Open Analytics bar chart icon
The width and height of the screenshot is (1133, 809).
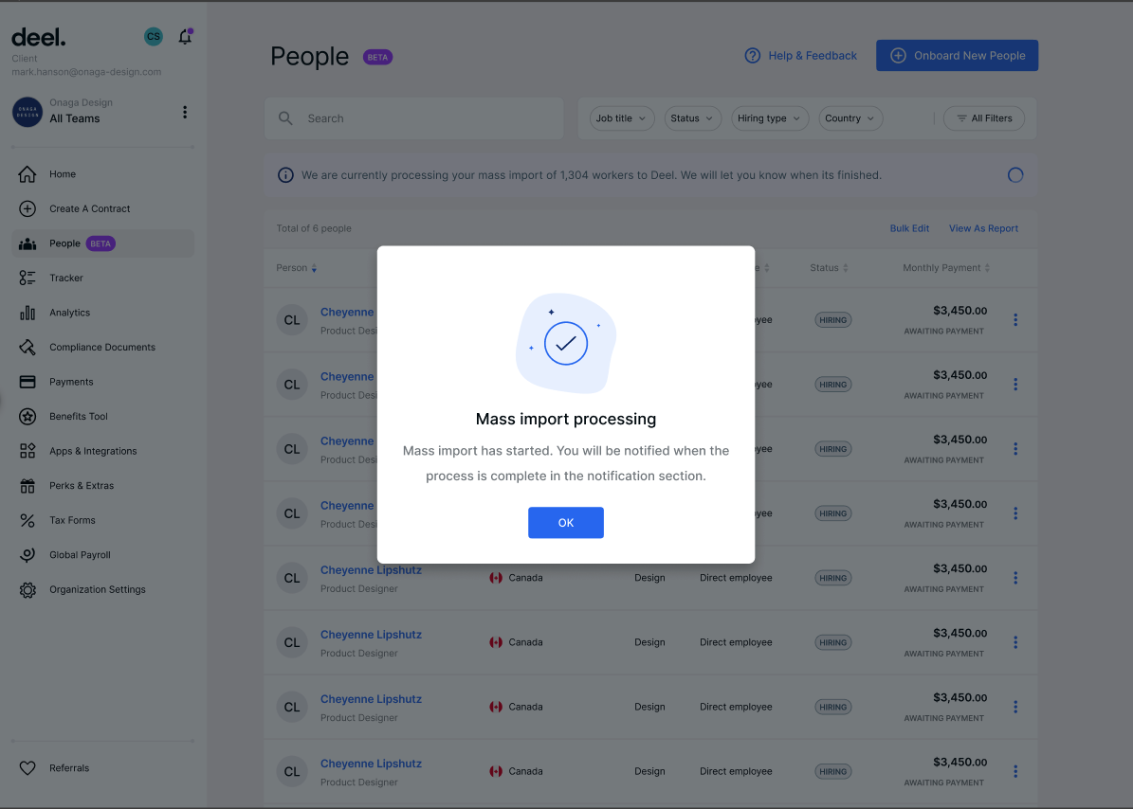27,313
